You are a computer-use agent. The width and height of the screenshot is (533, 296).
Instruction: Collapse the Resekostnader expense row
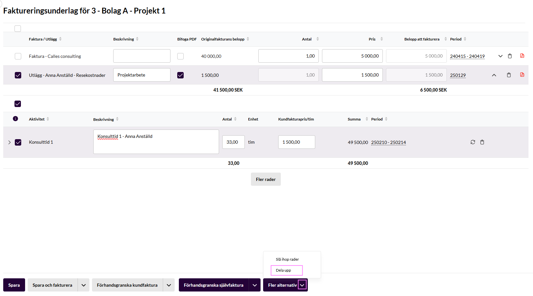coord(494,75)
